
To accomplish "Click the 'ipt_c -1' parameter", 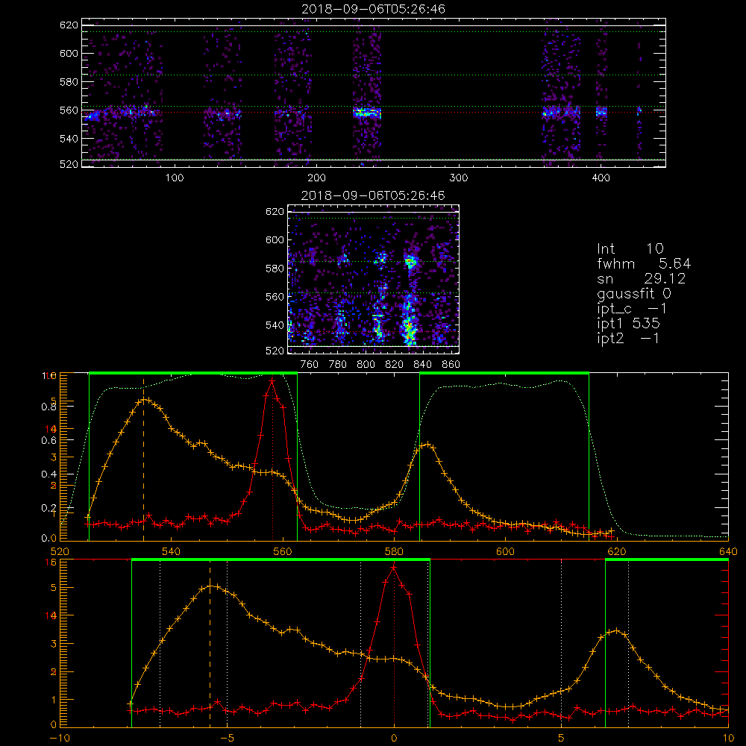I will pyautogui.click(x=632, y=310).
